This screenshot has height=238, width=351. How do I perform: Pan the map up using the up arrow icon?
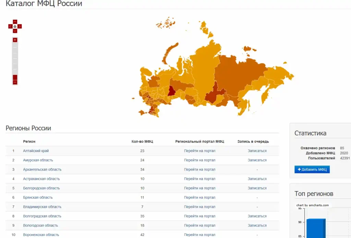pos(15,22)
